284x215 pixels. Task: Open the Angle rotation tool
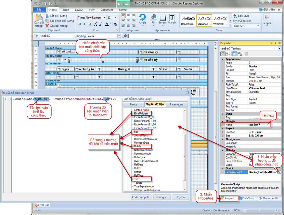tap(143, 19)
